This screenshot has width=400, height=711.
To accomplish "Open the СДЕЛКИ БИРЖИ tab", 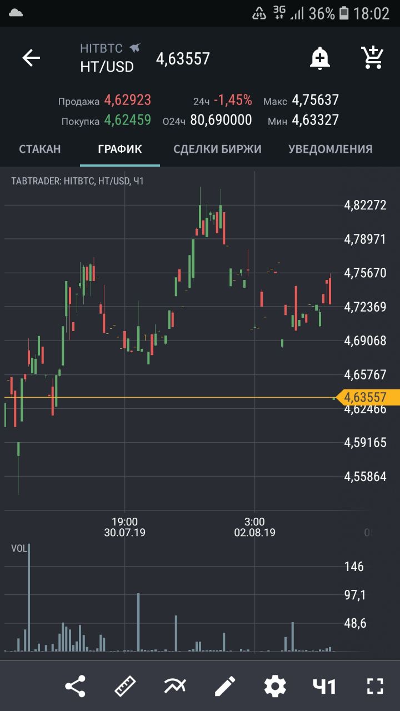I will (x=217, y=149).
